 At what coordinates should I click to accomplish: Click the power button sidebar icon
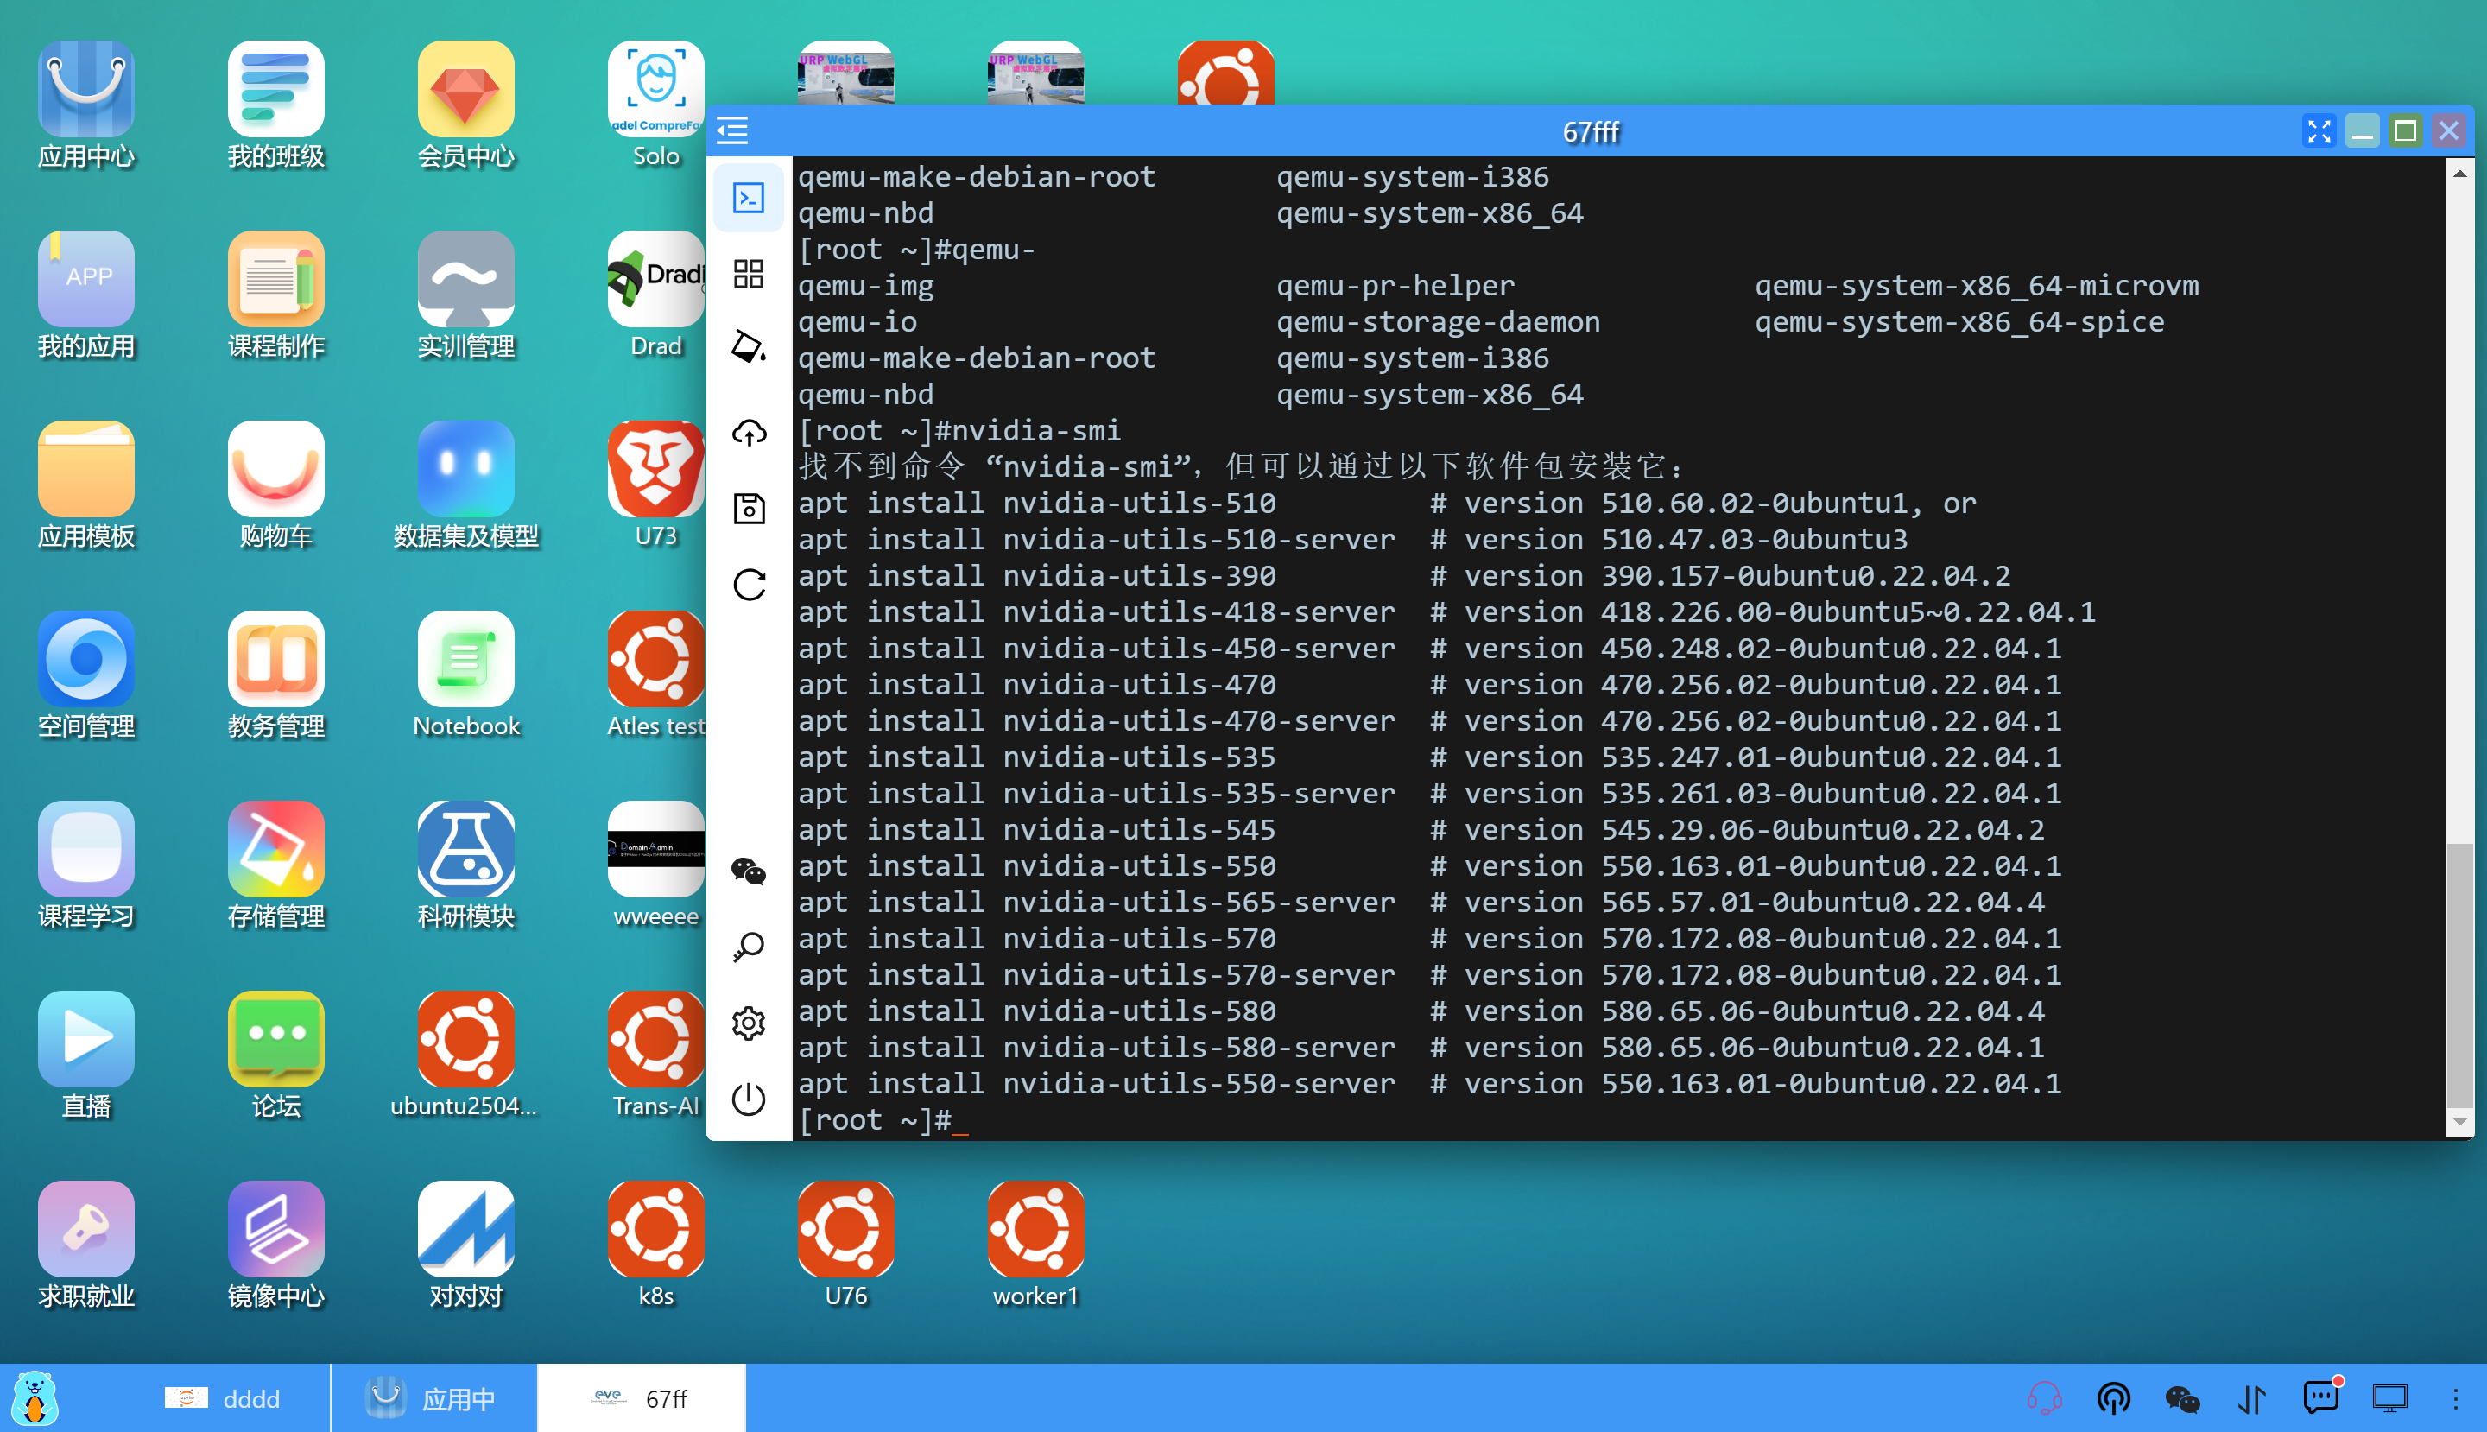[749, 1099]
